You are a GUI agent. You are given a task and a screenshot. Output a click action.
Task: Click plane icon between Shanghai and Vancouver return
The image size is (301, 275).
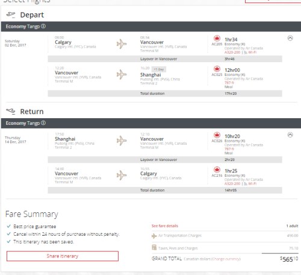pos(122,141)
